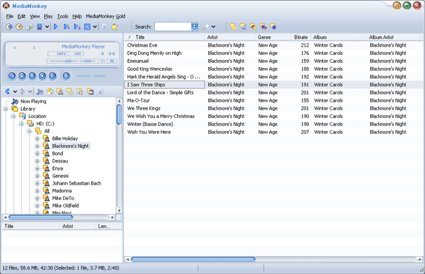Toggle the EQ button in the player
Viewport: 425px width, 274px height.
tap(103, 61)
